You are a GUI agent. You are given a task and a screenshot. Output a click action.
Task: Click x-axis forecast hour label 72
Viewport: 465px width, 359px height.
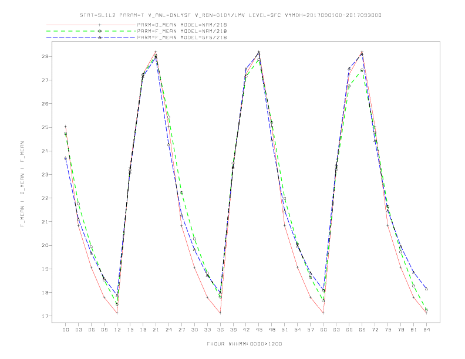(375, 330)
